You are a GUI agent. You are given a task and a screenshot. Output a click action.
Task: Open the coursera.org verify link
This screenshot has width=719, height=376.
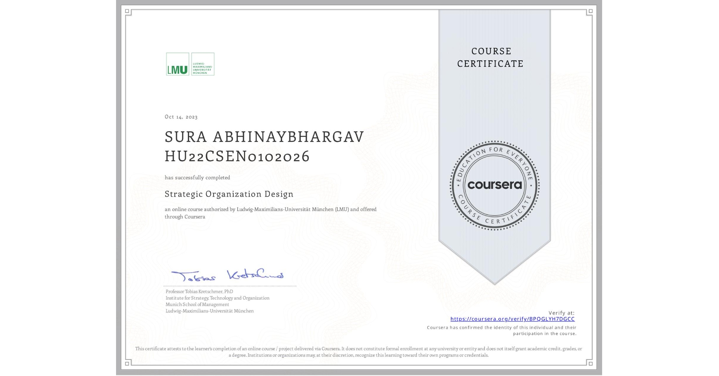click(x=512, y=319)
